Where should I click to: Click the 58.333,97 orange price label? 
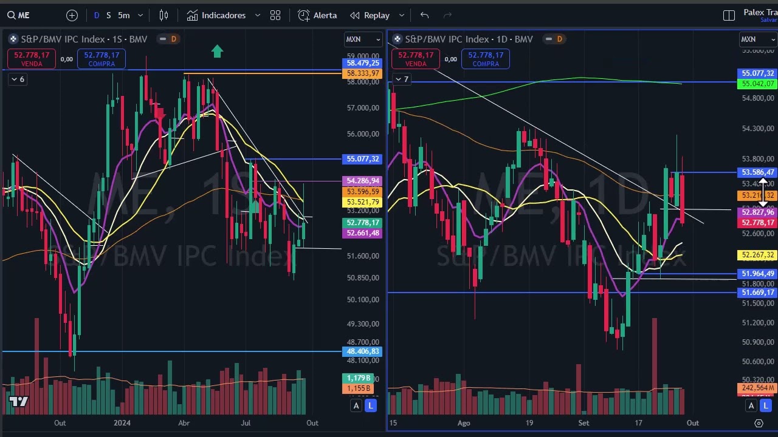coord(363,73)
